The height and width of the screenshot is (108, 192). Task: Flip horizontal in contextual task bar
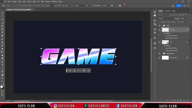[x=70, y=70]
